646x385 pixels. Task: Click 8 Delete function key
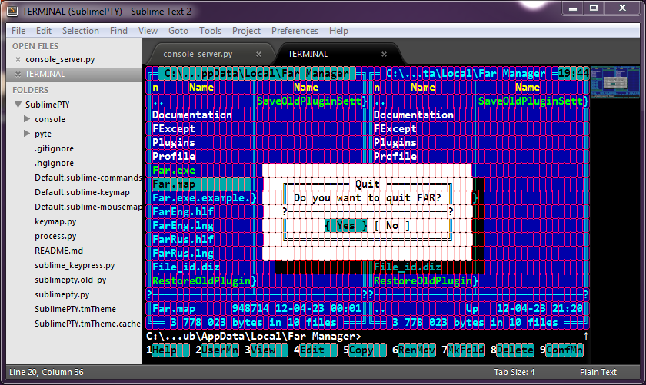point(512,350)
